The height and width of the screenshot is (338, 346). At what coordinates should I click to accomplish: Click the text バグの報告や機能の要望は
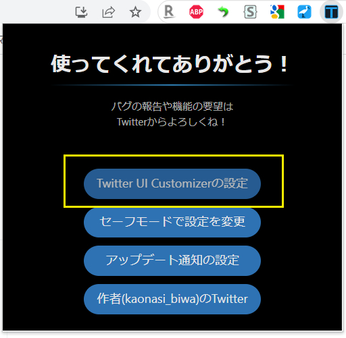pos(172,107)
